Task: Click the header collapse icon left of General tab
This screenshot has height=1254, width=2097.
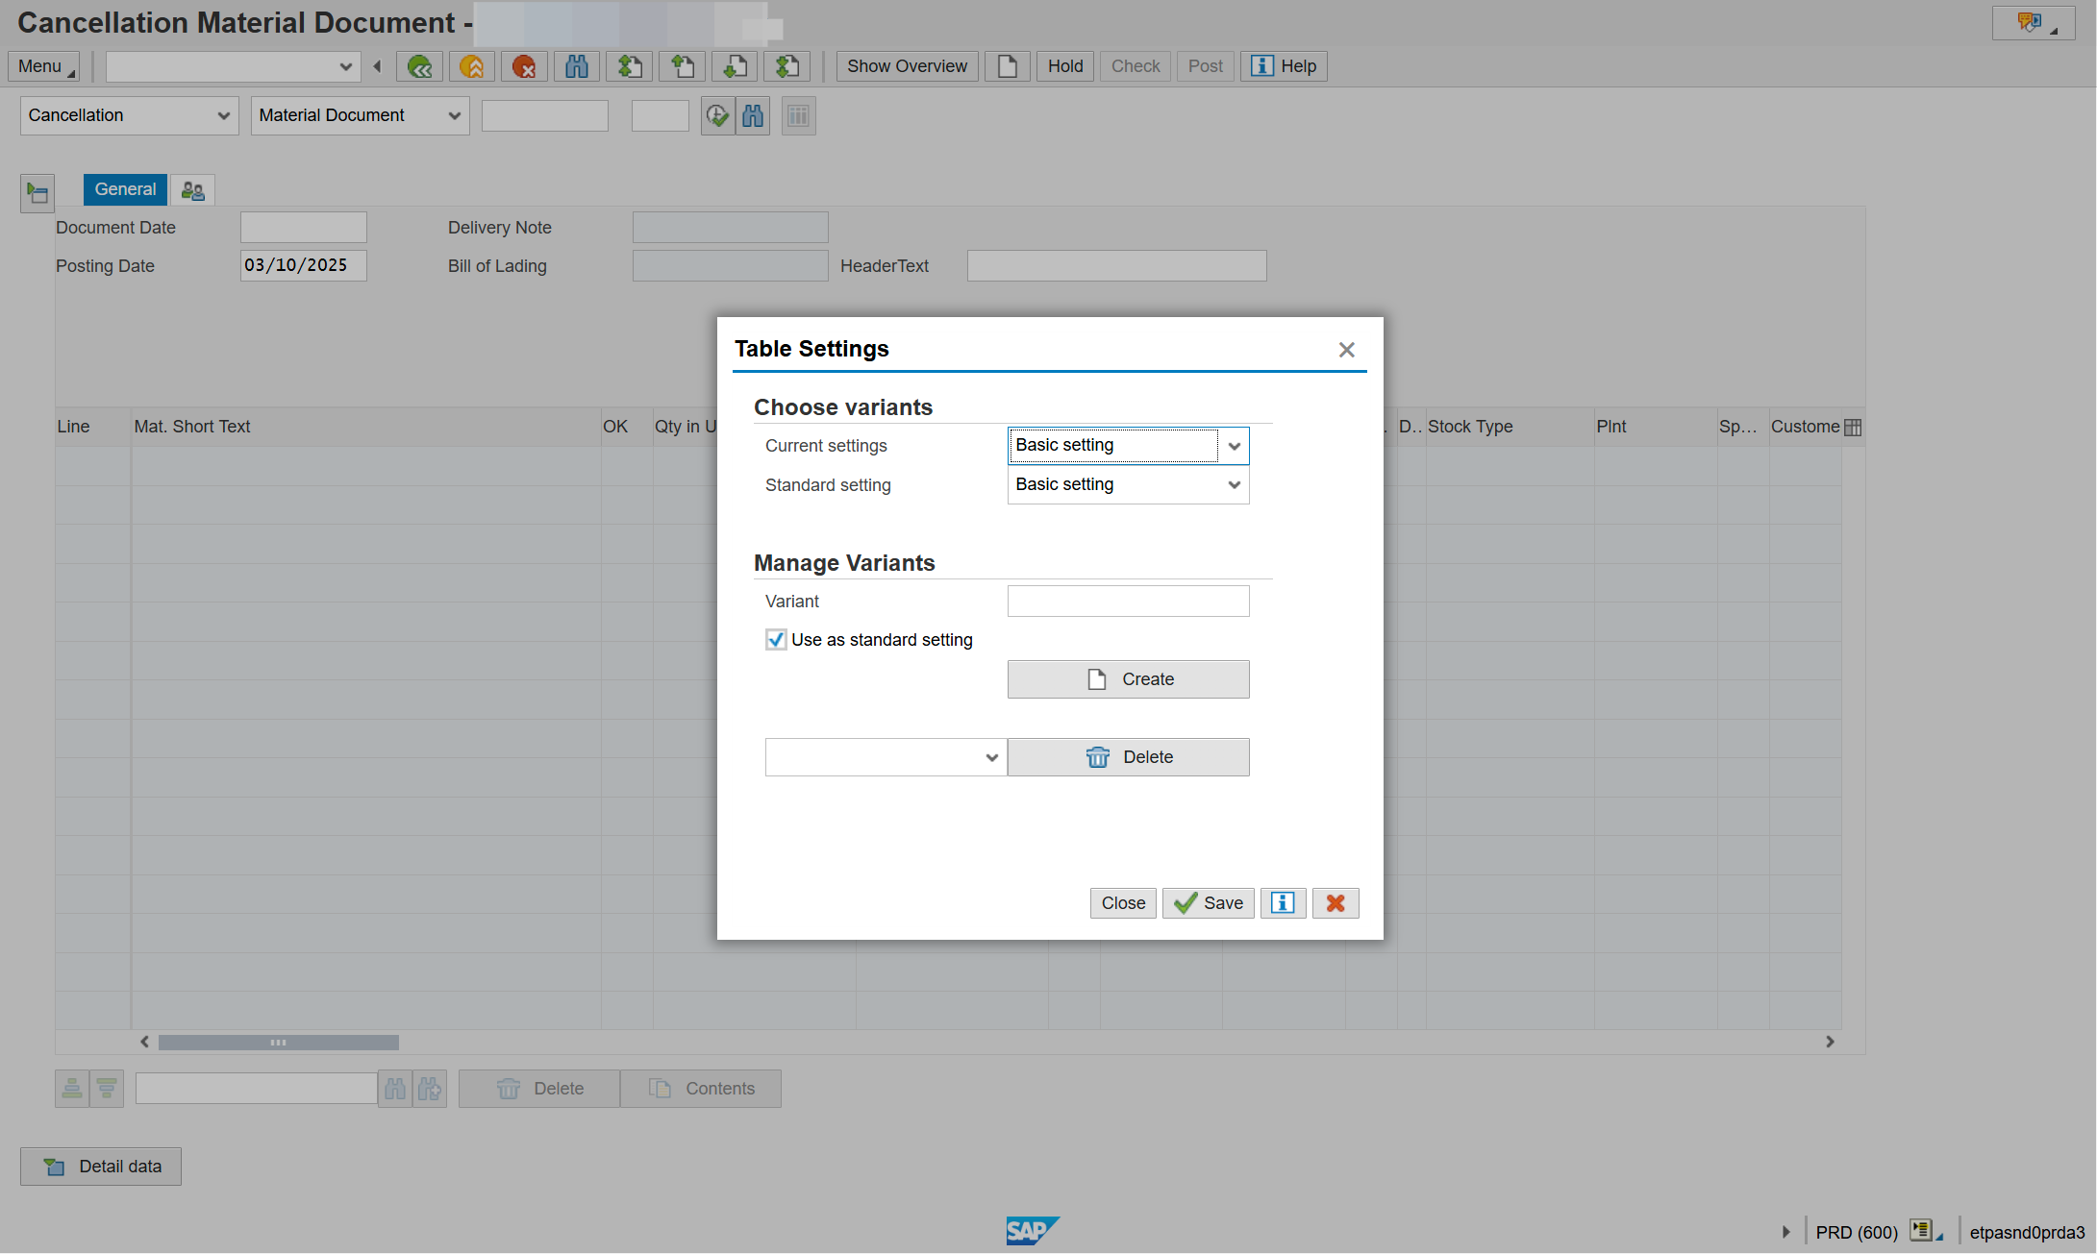Action: click(x=37, y=193)
